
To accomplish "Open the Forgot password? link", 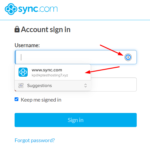I will (35, 141).
